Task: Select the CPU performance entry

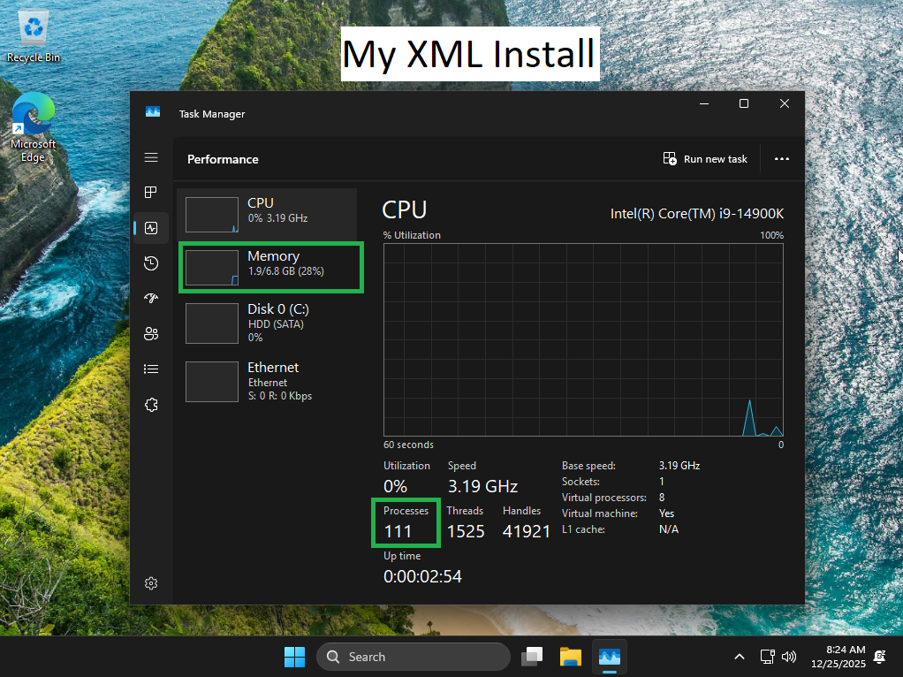Action: pos(267,214)
